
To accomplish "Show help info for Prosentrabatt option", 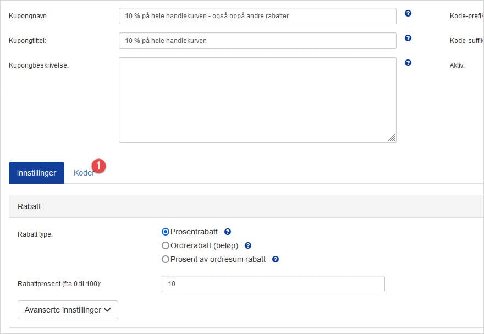I will (x=228, y=232).
